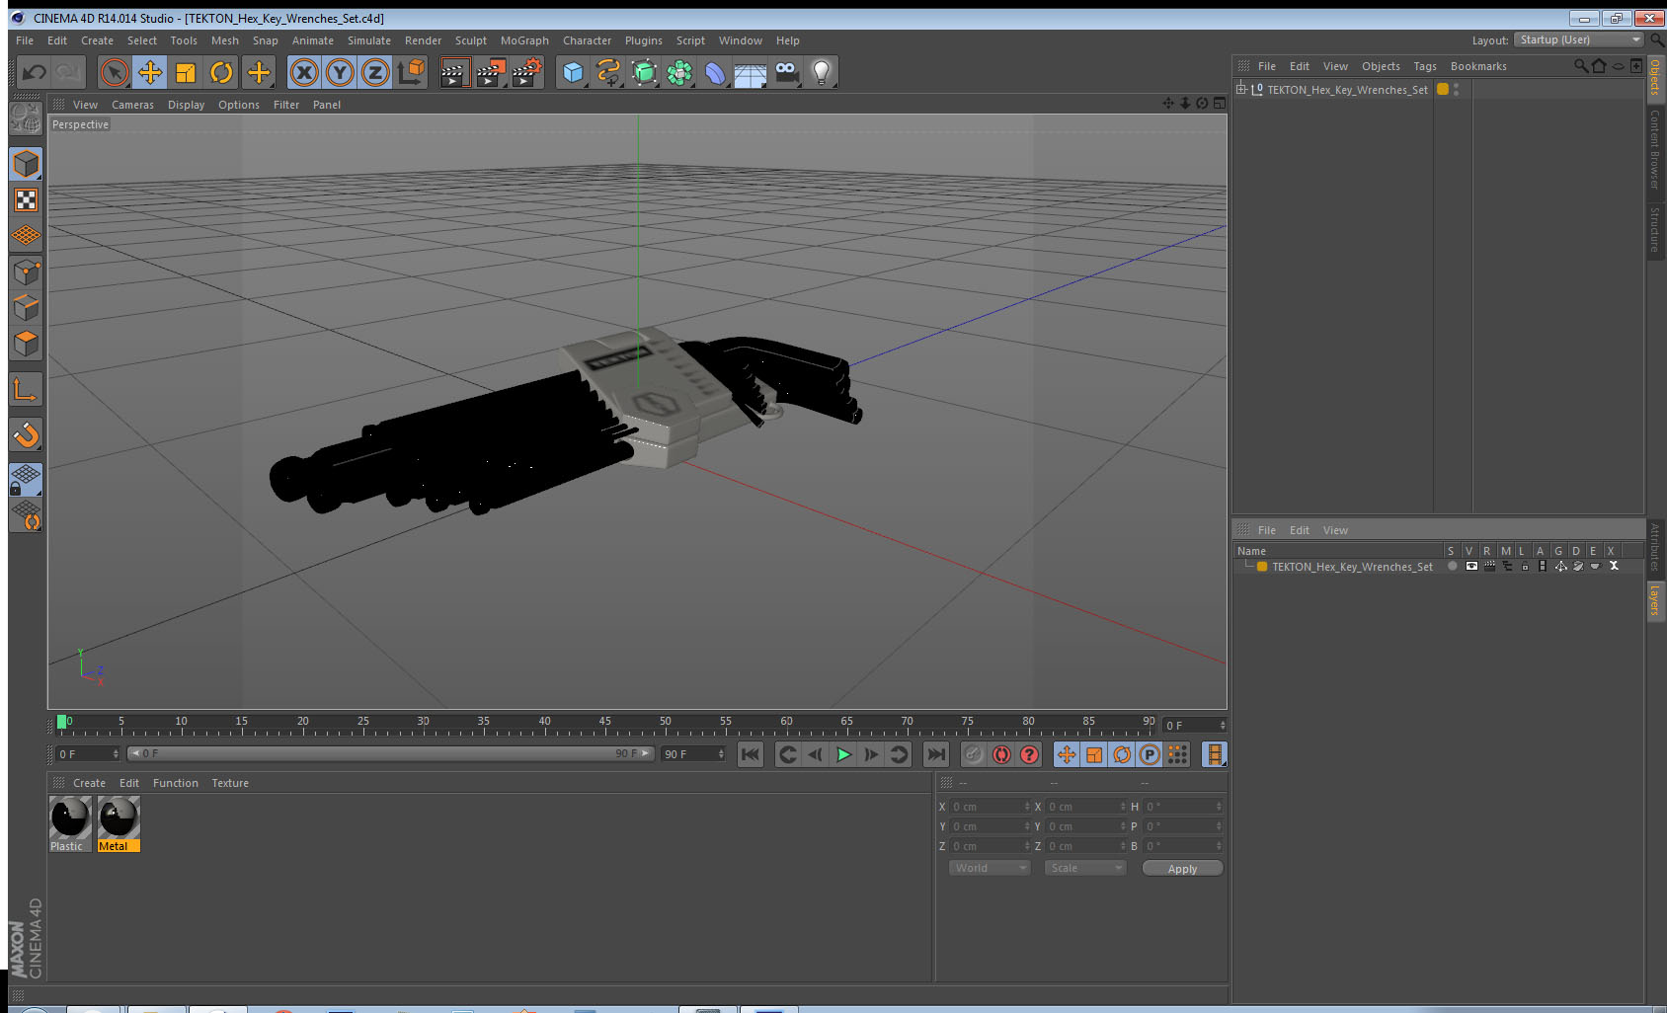Open the Sculpt menu

pyautogui.click(x=471, y=40)
